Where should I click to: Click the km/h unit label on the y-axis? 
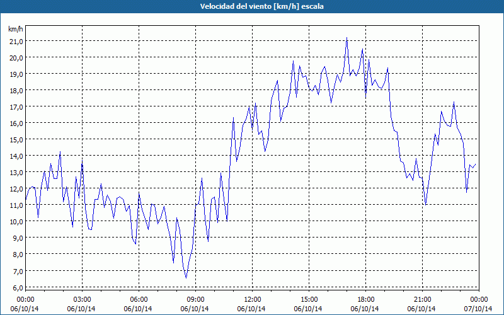(16, 29)
